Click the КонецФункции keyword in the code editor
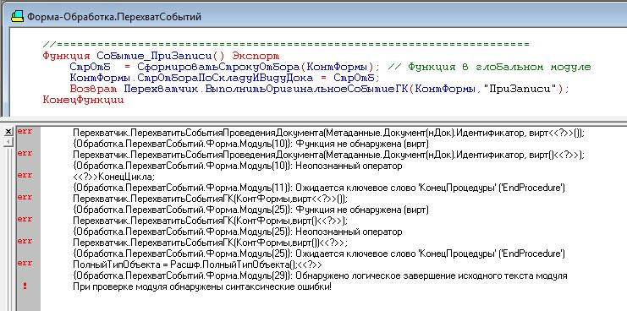This screenshot has height=311, width=627. 84,101
